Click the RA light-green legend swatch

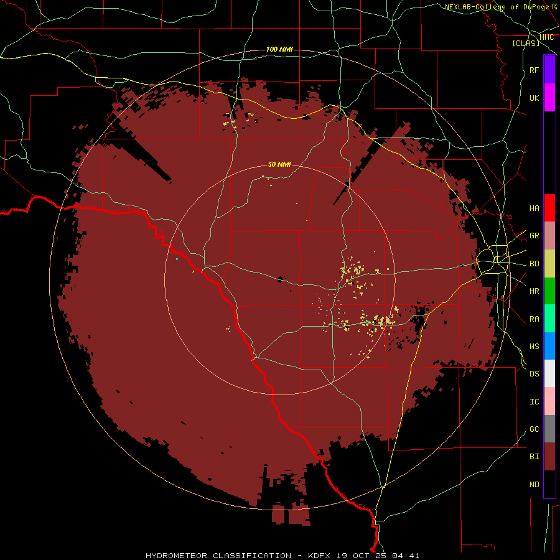(x=549, y=319)
